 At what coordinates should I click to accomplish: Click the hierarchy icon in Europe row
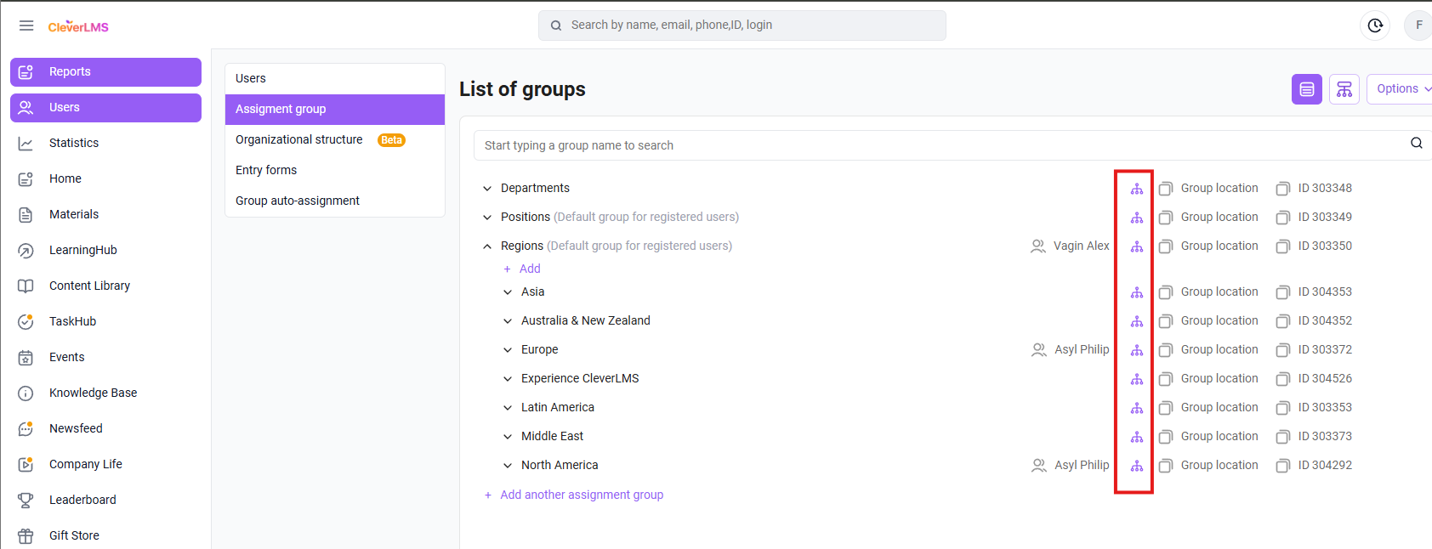[x=1136, y=350]
